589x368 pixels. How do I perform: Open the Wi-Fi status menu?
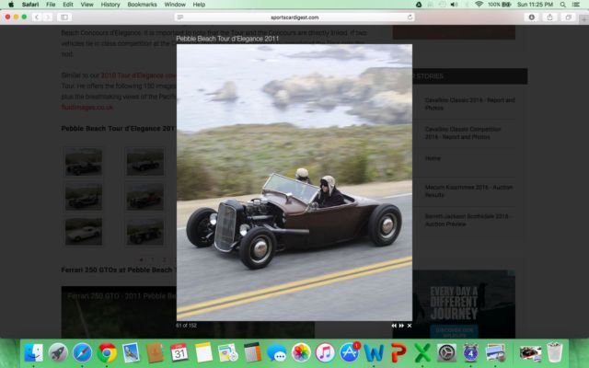click(479, 5)
